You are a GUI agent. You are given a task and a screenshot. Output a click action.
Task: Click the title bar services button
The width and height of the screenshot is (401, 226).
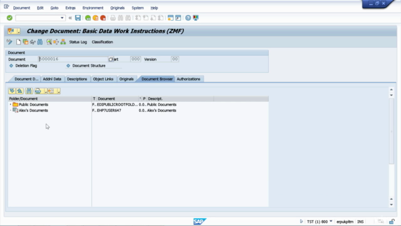click(x=14, y=31)
